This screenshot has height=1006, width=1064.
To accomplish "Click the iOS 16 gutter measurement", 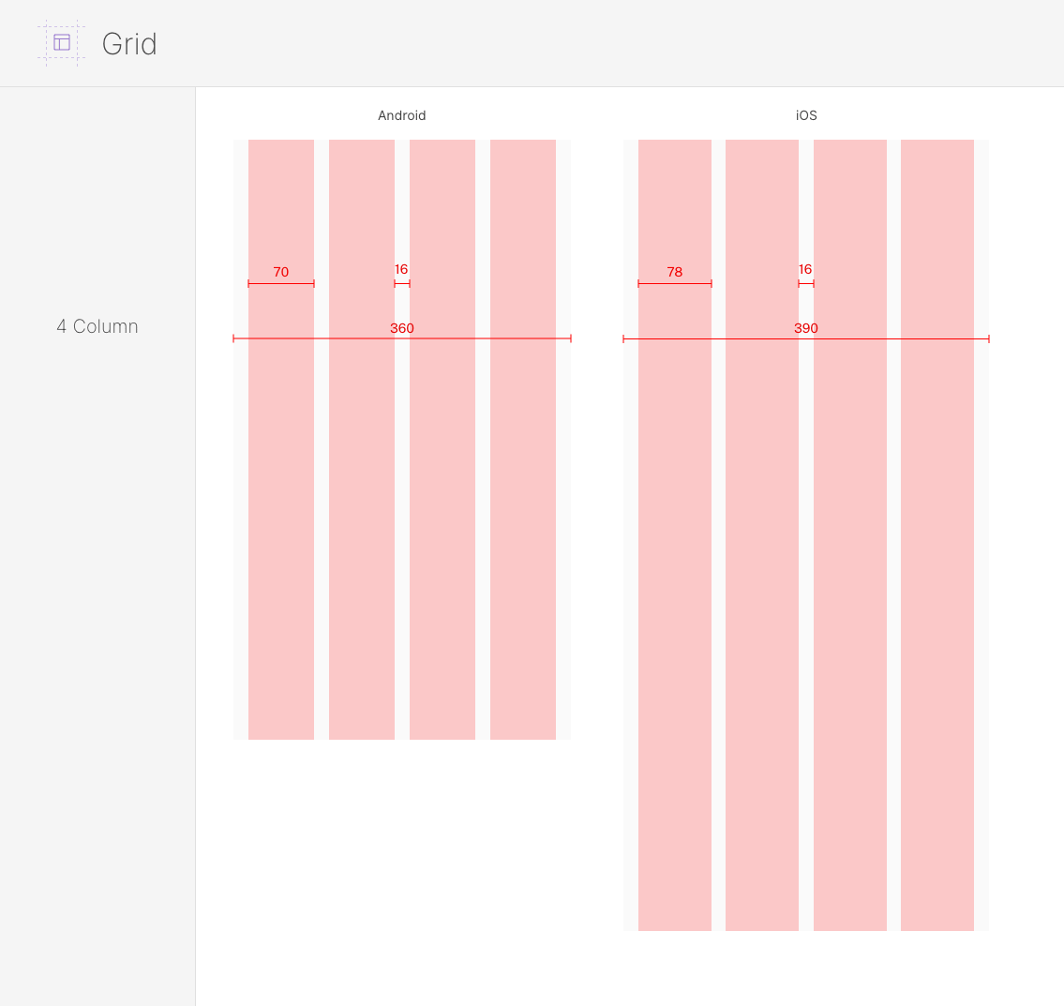I will coord(804,269).
